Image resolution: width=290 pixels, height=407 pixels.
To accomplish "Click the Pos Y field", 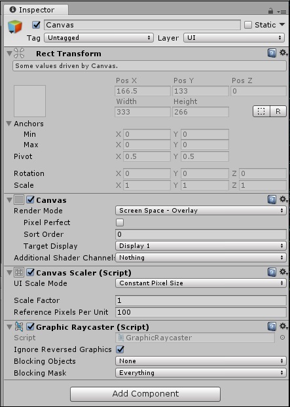I will click(x=200, y=91).
